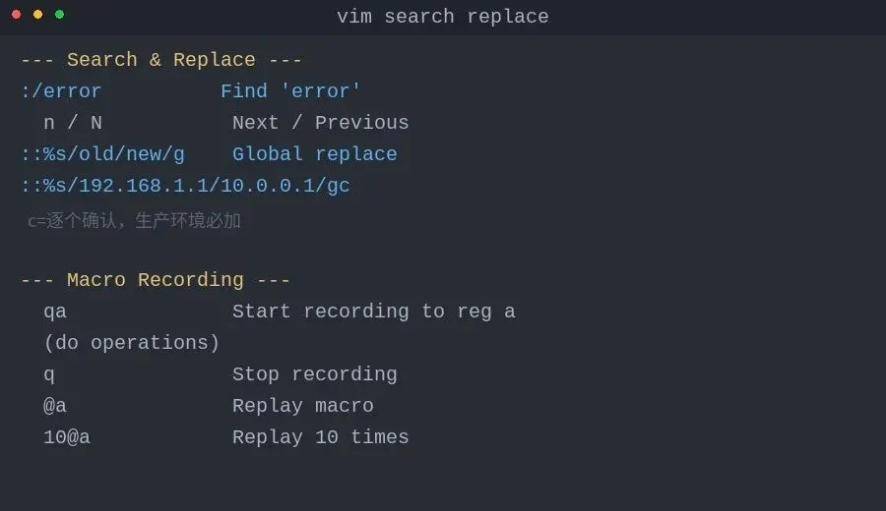Click the '(do operations)' line
886x511 pixels.
pos(132,343)
